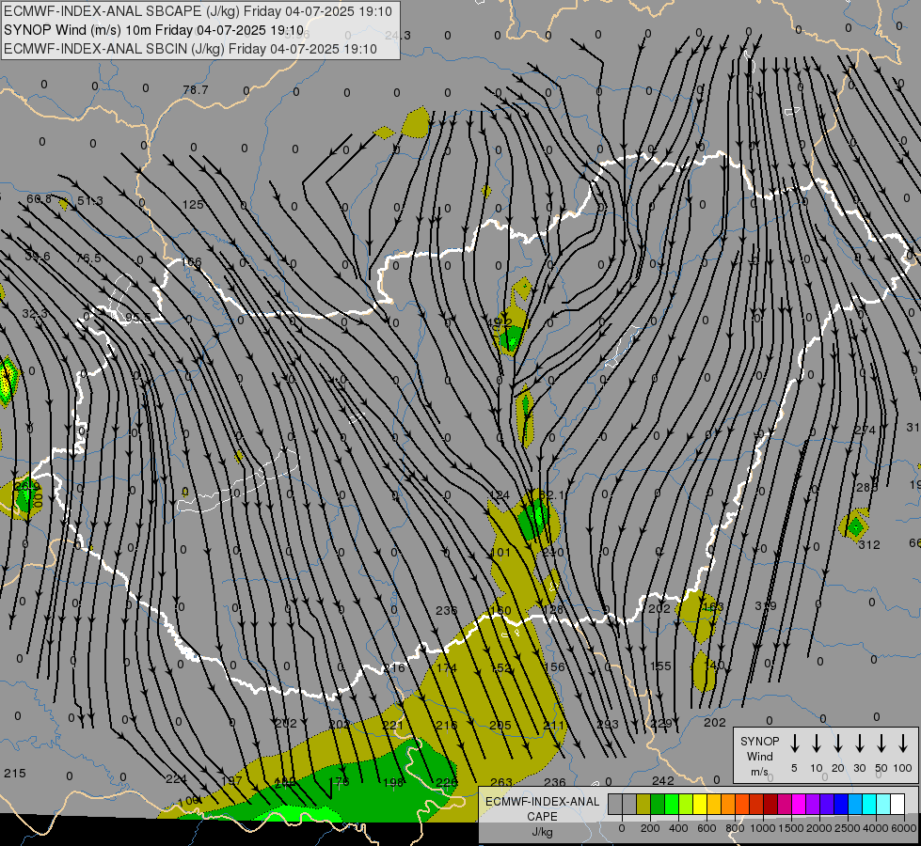Screen dimensions: 921x846
Task: Click the 51.3 value on the map
Action: tap(90, 201)
